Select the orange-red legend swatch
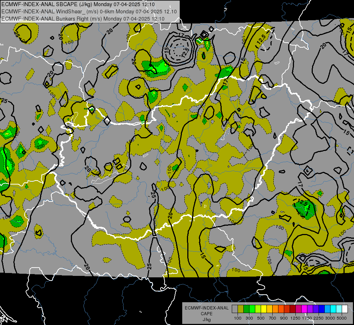Image resolution: width=354 pixels, height=325 pixels. click(281, 309)
